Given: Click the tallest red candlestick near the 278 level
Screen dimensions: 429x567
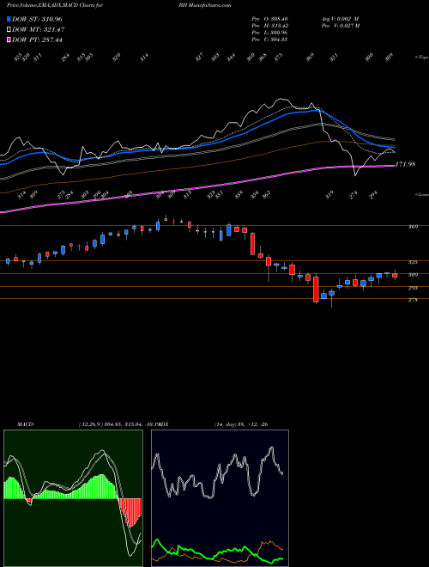Looking at the screenshot, I should (316, 290).
